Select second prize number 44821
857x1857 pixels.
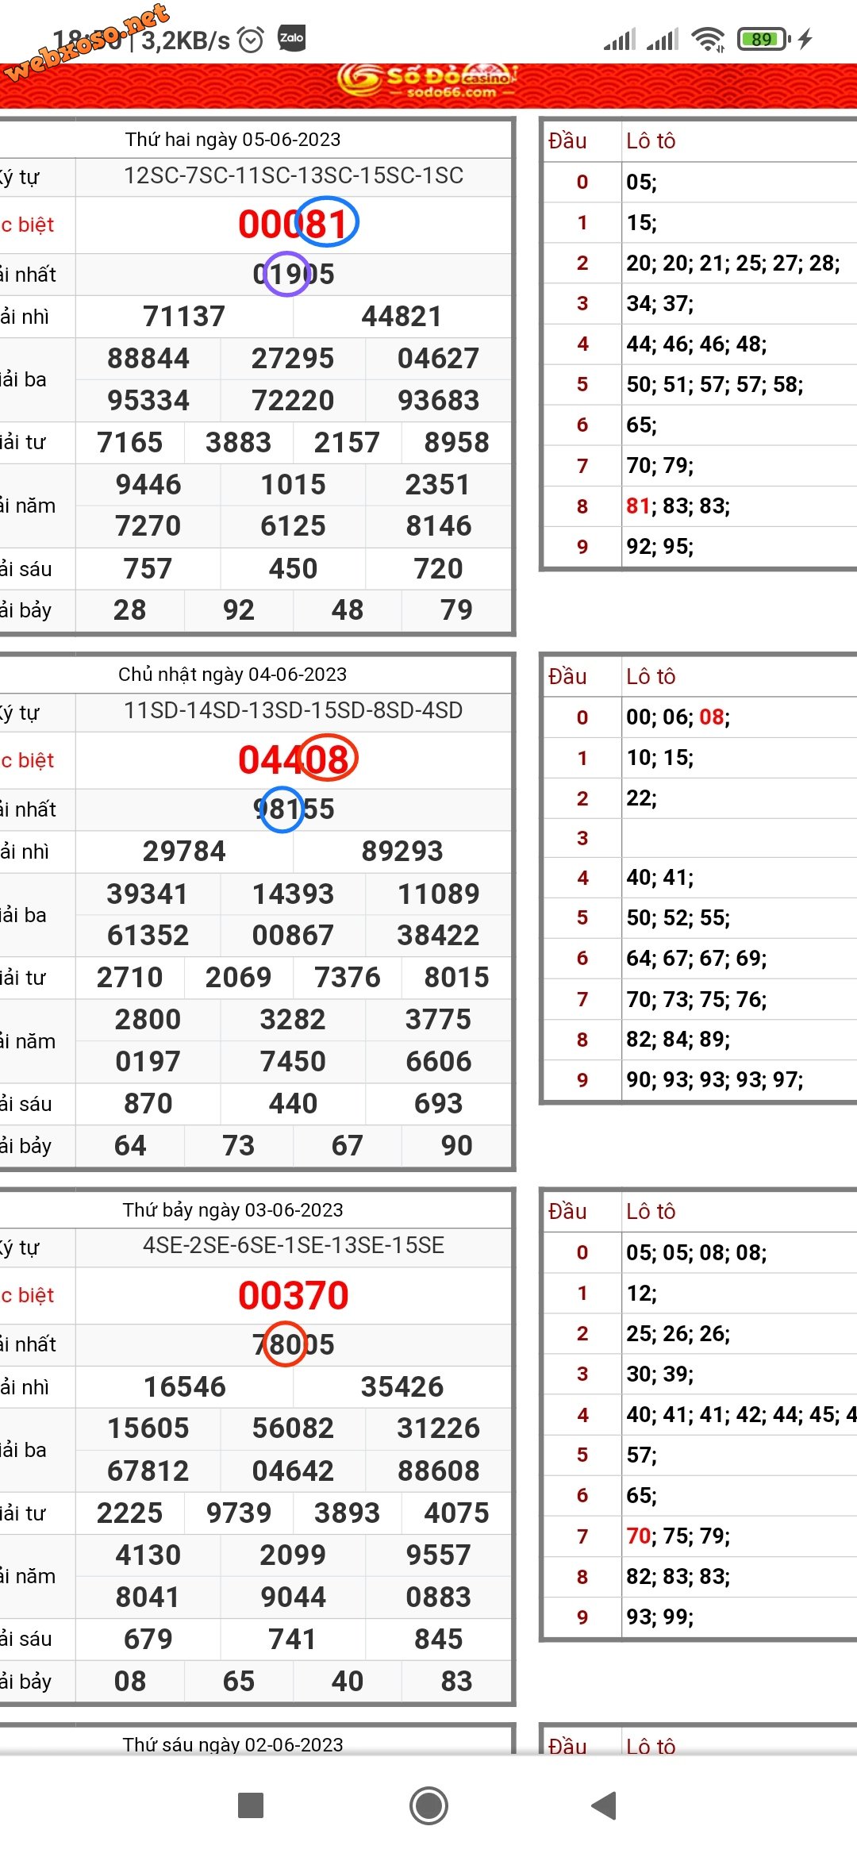pyautogui.click(x=402, y=317)
